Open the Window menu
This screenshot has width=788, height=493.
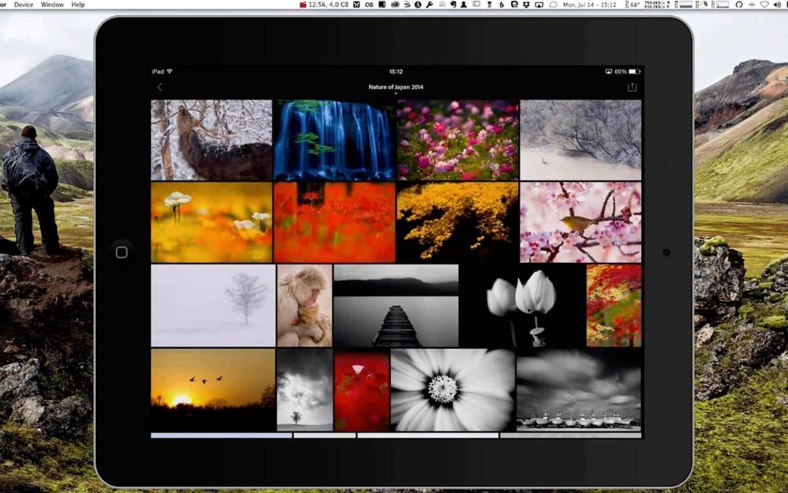pos(52,4)
